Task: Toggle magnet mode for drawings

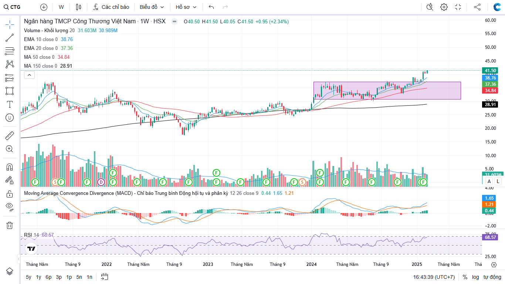Action: [10, 167]
